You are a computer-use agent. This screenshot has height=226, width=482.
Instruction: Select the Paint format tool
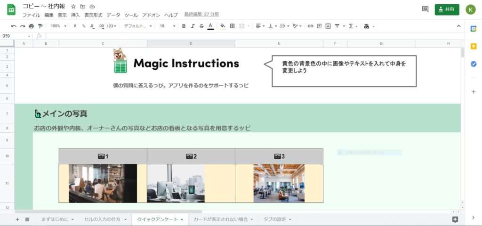click(40, 26)
